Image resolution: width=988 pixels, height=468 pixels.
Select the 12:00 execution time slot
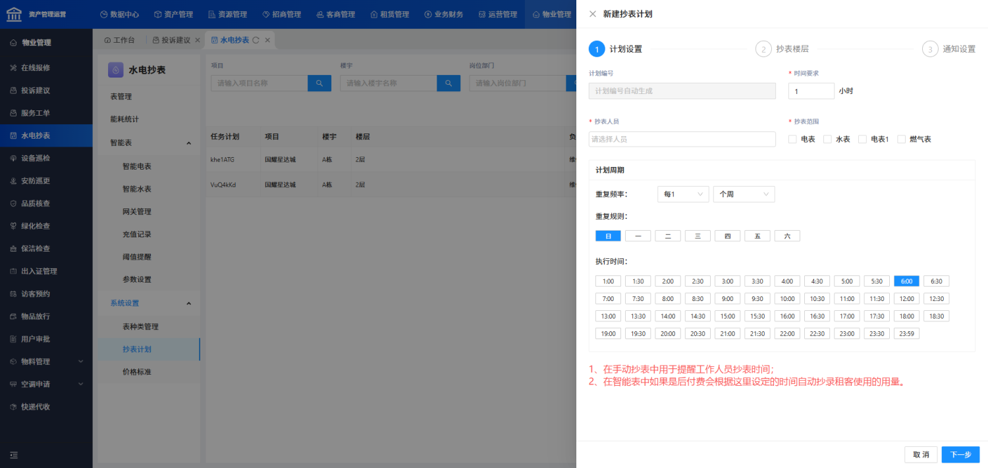(906, 298)
